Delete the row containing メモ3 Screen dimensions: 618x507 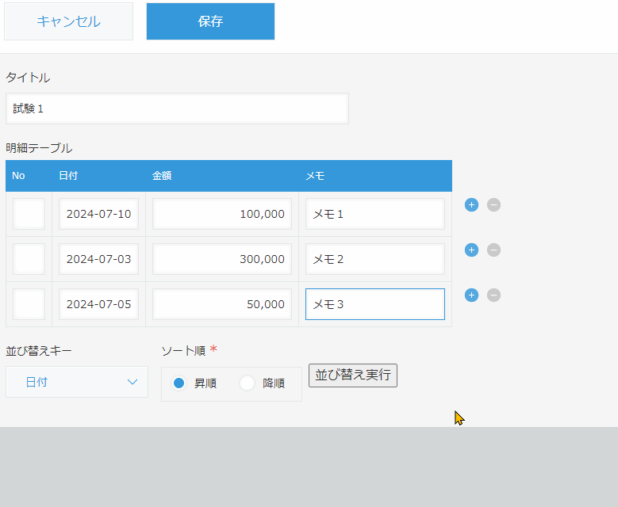tap(493, 295)
